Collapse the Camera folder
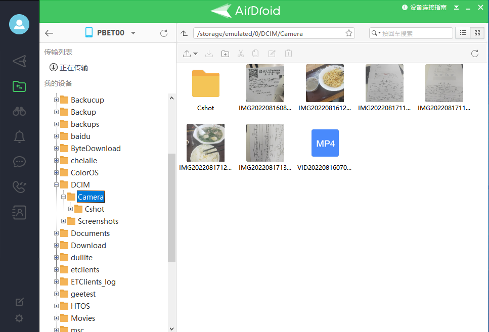 (63, 197)
